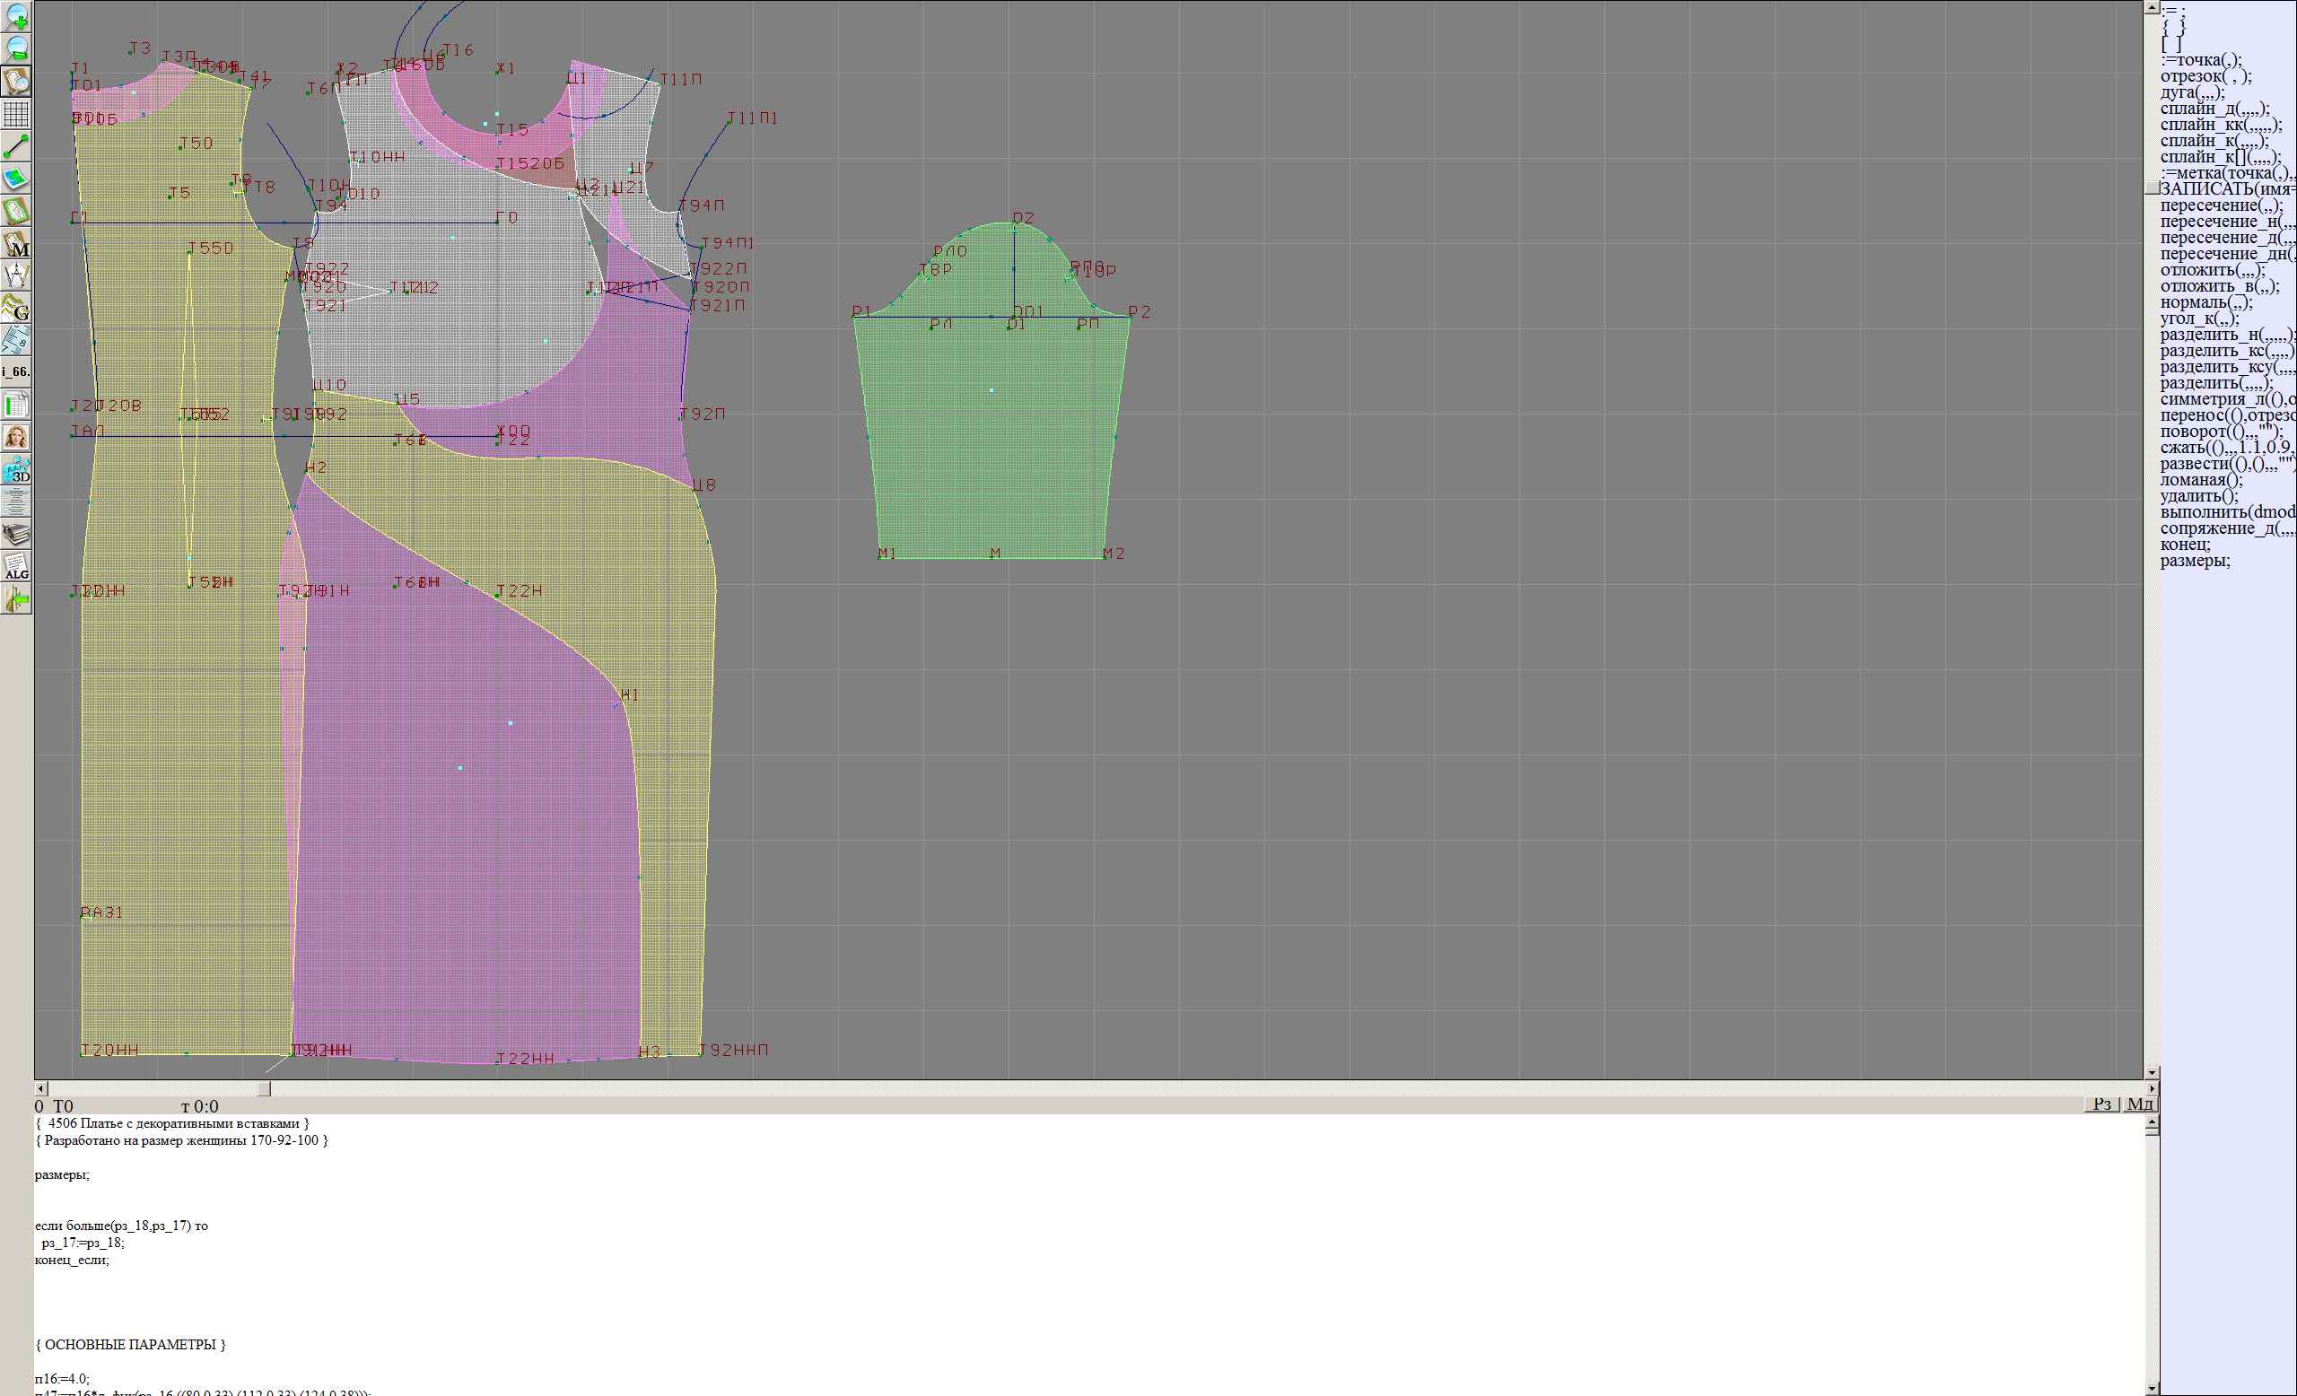Image resolution: width=2297 pixels, height=1396 pixels.
Task: Insert the 'пересечение(,,);' operator from the list
Action: pyautogui.click(x=2221, y=205)
